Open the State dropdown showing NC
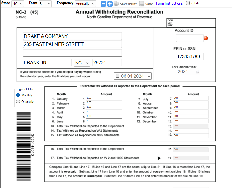 point(17,4)
